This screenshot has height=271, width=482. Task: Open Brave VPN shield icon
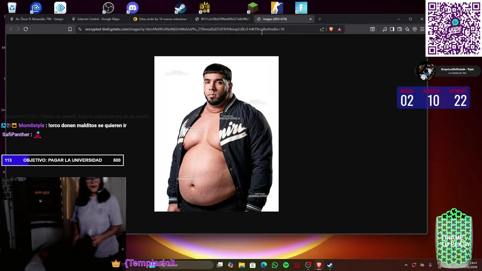[415, 29]
